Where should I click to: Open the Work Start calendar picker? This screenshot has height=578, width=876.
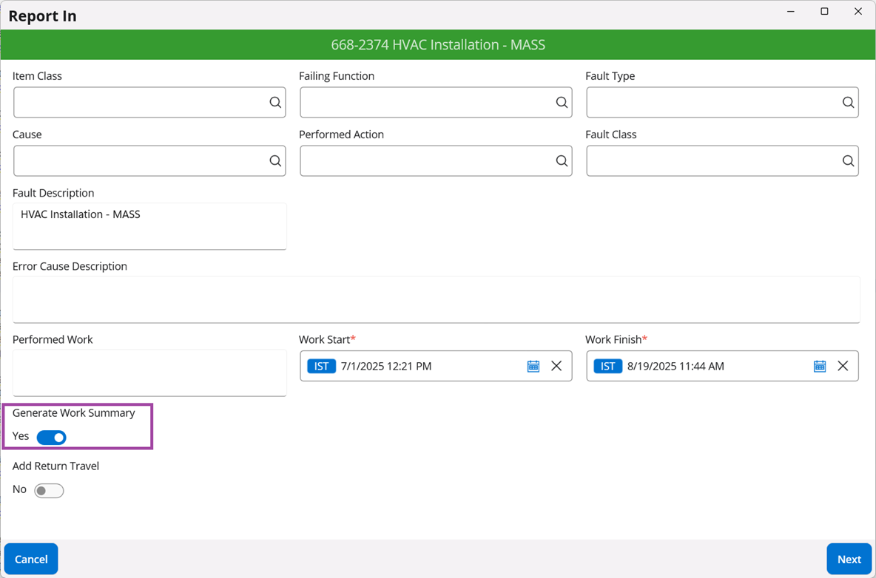point(533,367)
